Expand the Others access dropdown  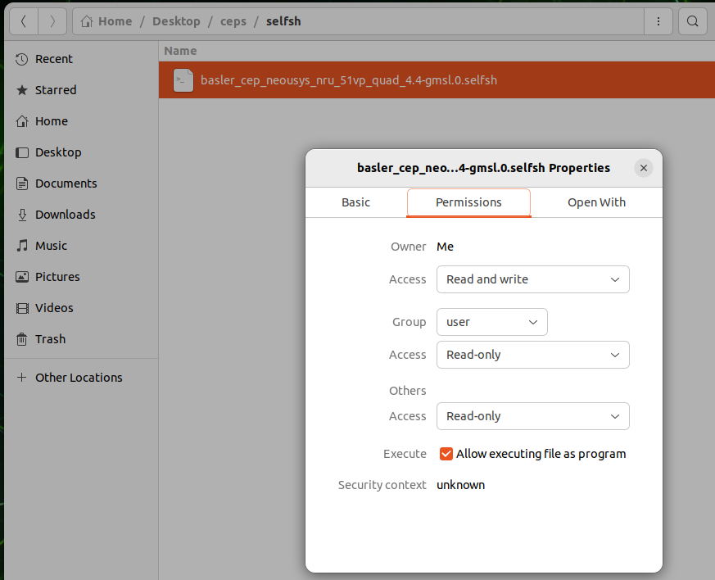point(532,416)
